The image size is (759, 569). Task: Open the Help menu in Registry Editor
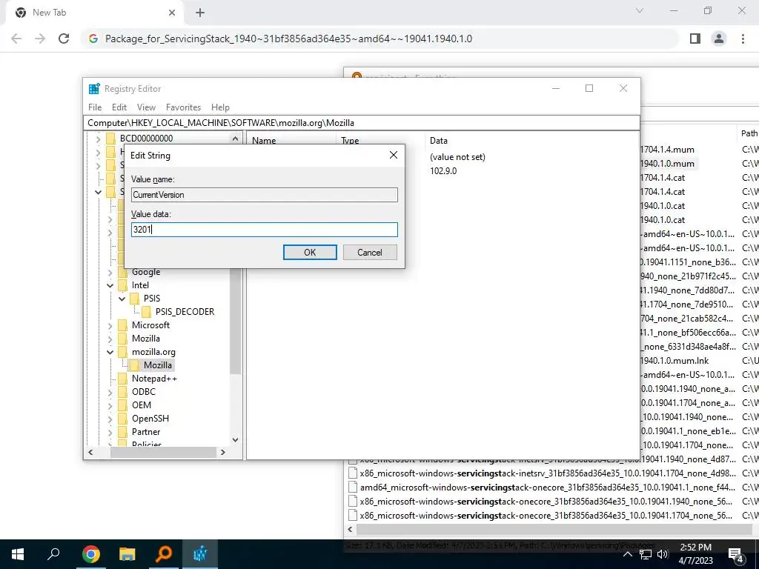220,107
